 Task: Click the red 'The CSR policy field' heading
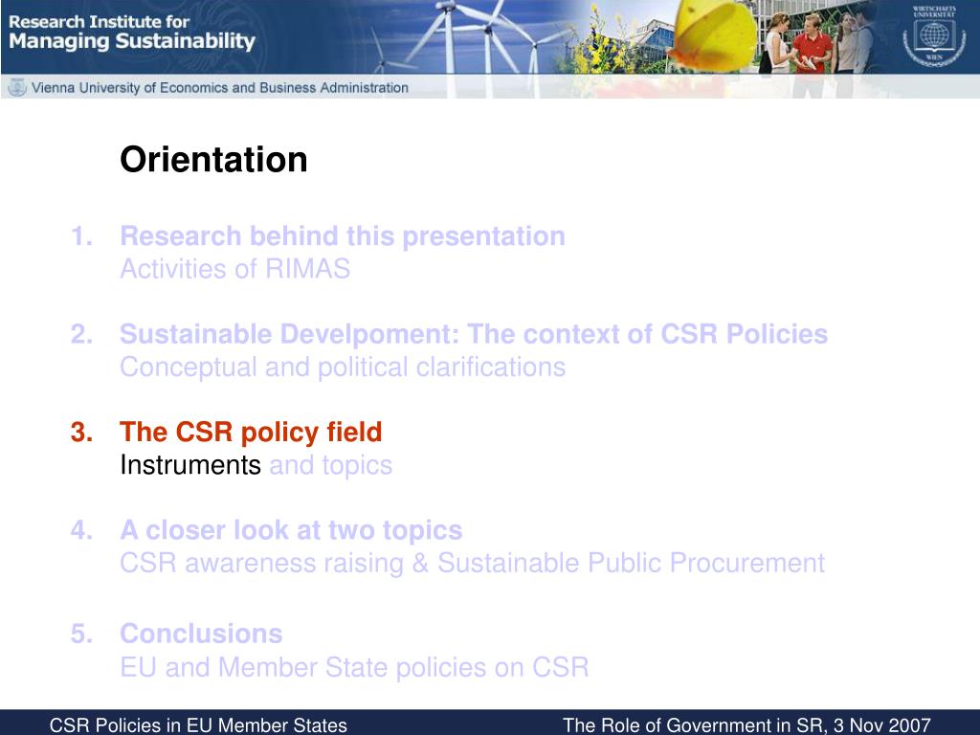[x=251, y=432]
